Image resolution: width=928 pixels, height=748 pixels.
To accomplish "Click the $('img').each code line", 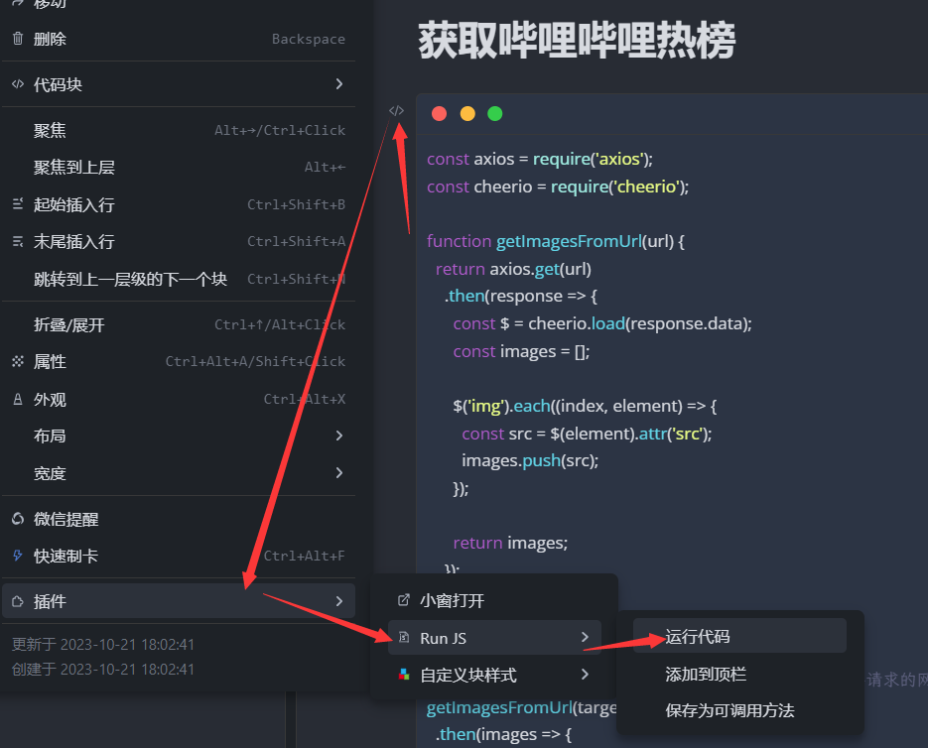I will coord(586,406).
